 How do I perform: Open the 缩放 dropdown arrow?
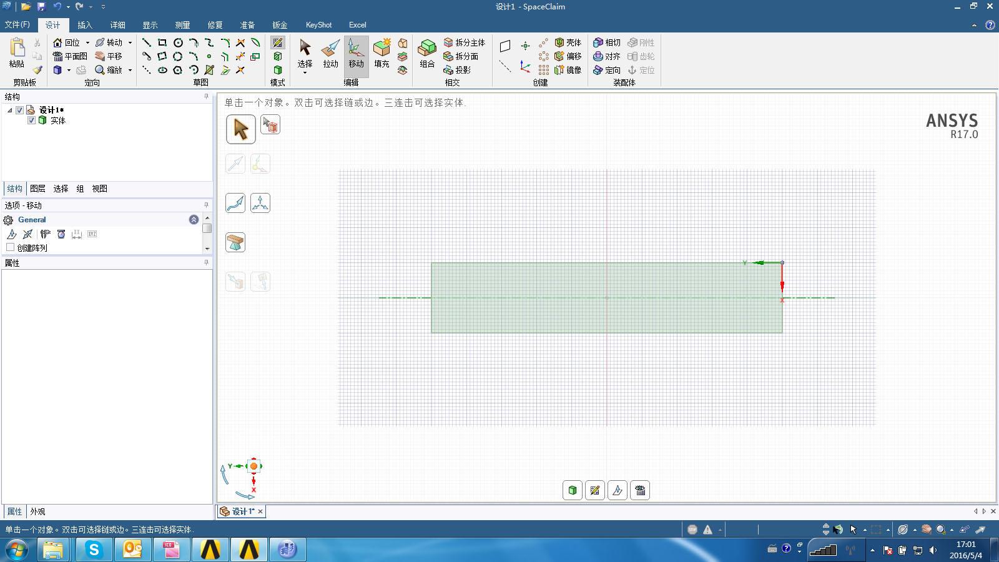pyautogui.click(x=130, y=70)
